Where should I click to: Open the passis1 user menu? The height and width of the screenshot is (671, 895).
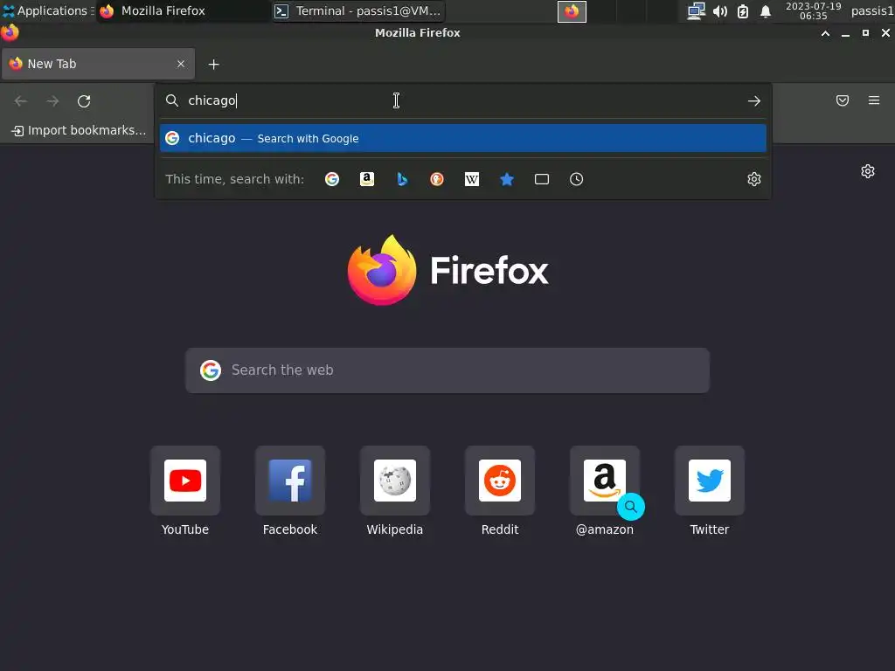pos(871,10)
